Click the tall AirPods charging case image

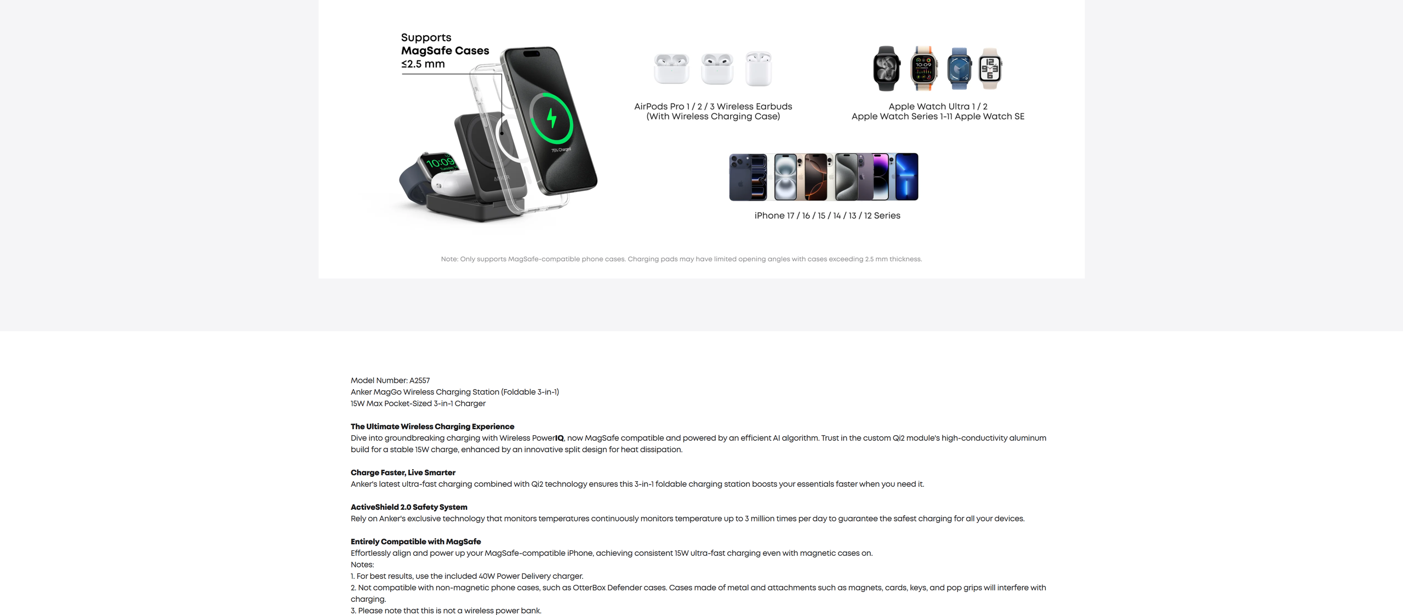pos(758,69)
